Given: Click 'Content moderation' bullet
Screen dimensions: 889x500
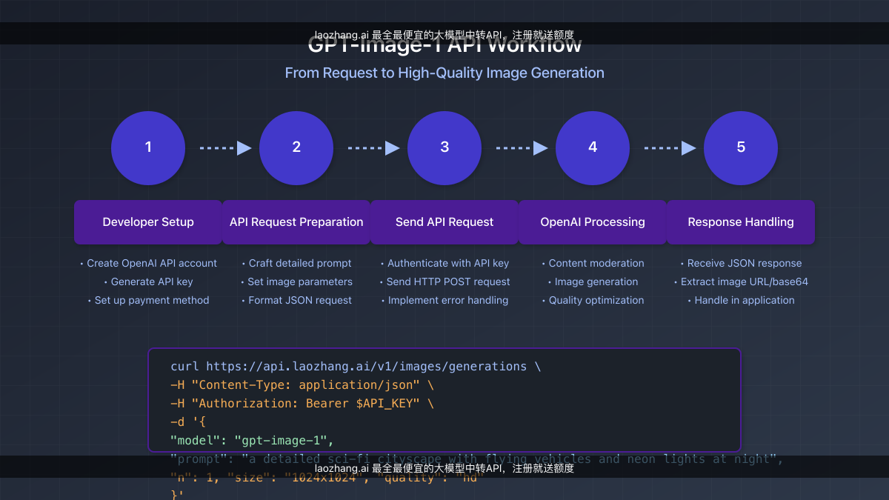Looking at the screenshot, I should pos(593,263).
